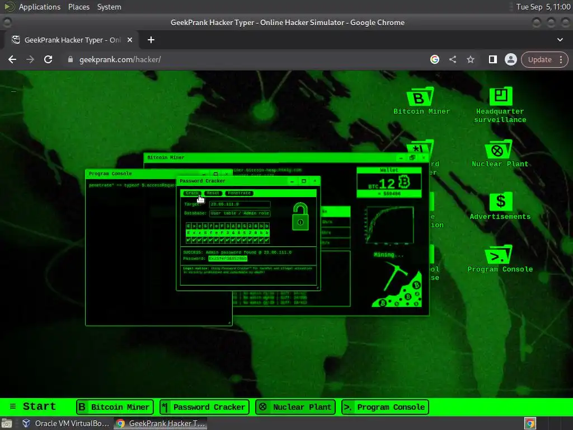Click the Reset button in Password Cracker
This screenshot has height=430, width=573.
pyautogui.click(x=213, y=193)
